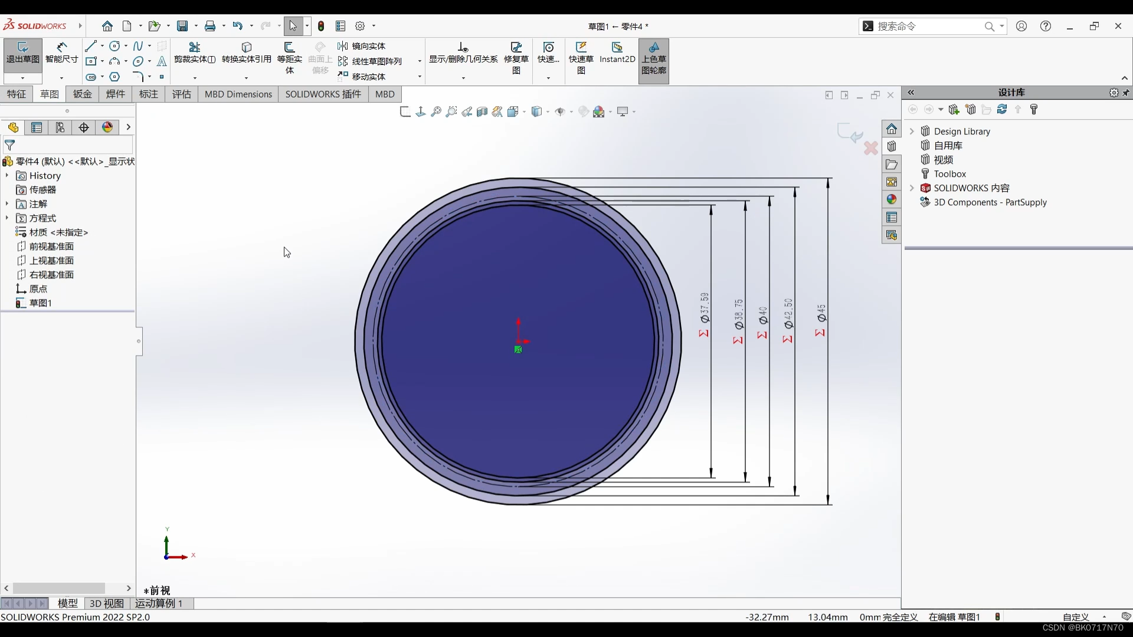1133x637 pixels.
Task: Open the ConfigurationManager tab in left panel
Action: (x=60, y=127)
